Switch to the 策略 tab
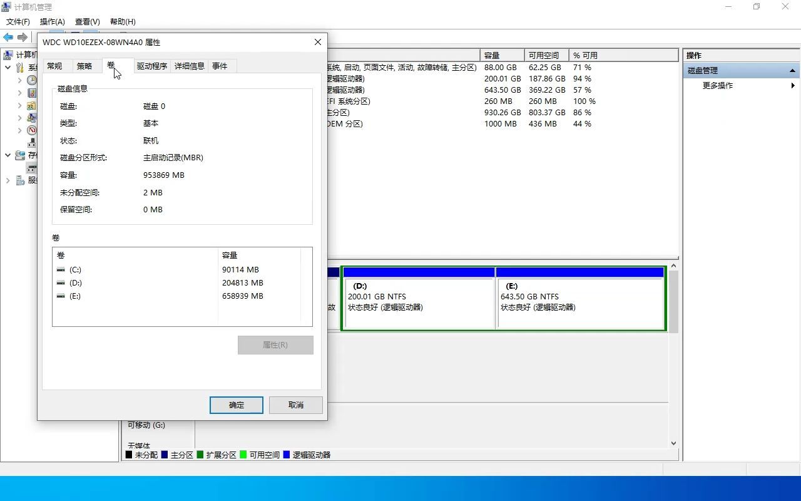Image resolution: width=801 pixels, height=501 pixels. pyautogui.click(x=84, y=66)
